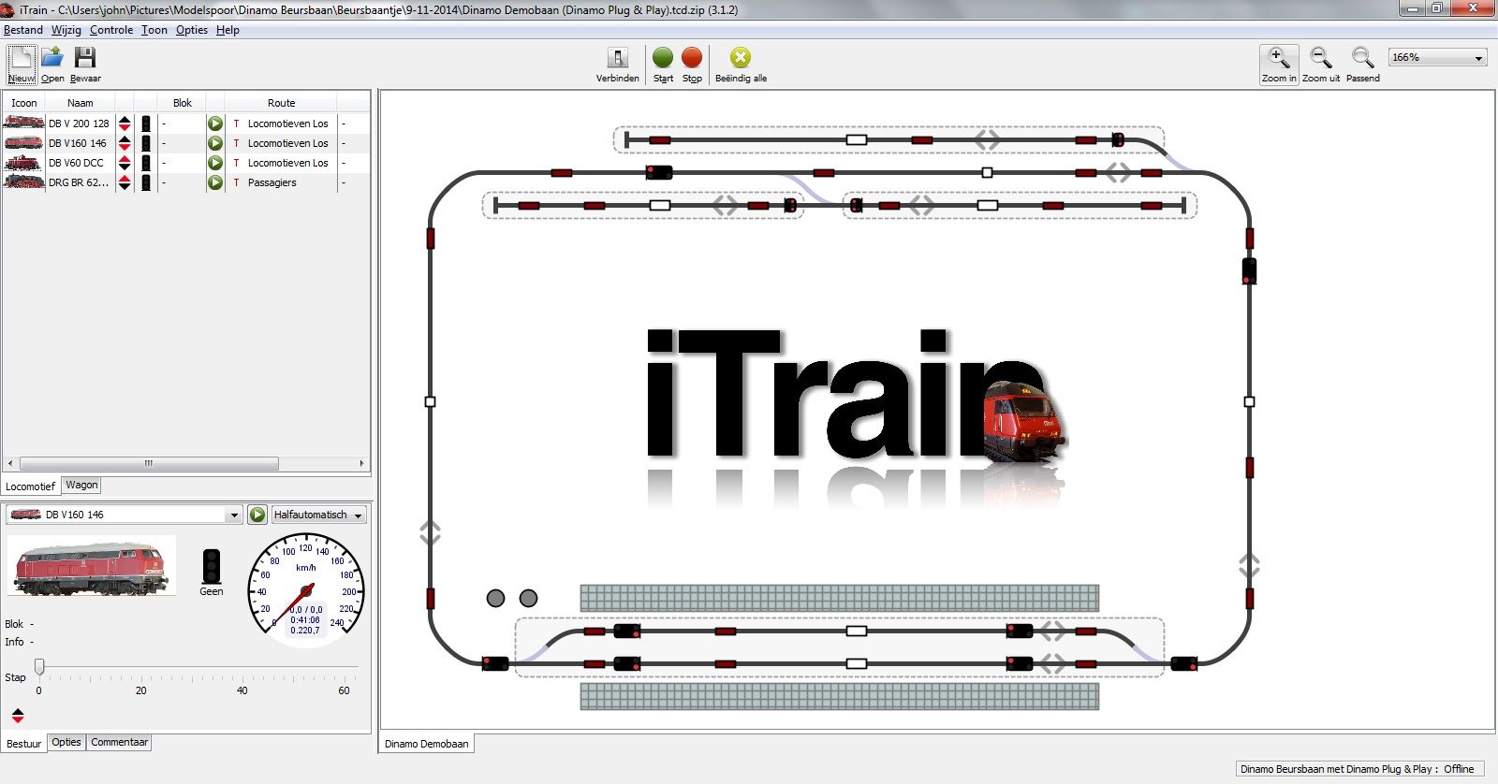Click the red Stop button
Screen dimensions: 1498x784
tap(692, 65)
